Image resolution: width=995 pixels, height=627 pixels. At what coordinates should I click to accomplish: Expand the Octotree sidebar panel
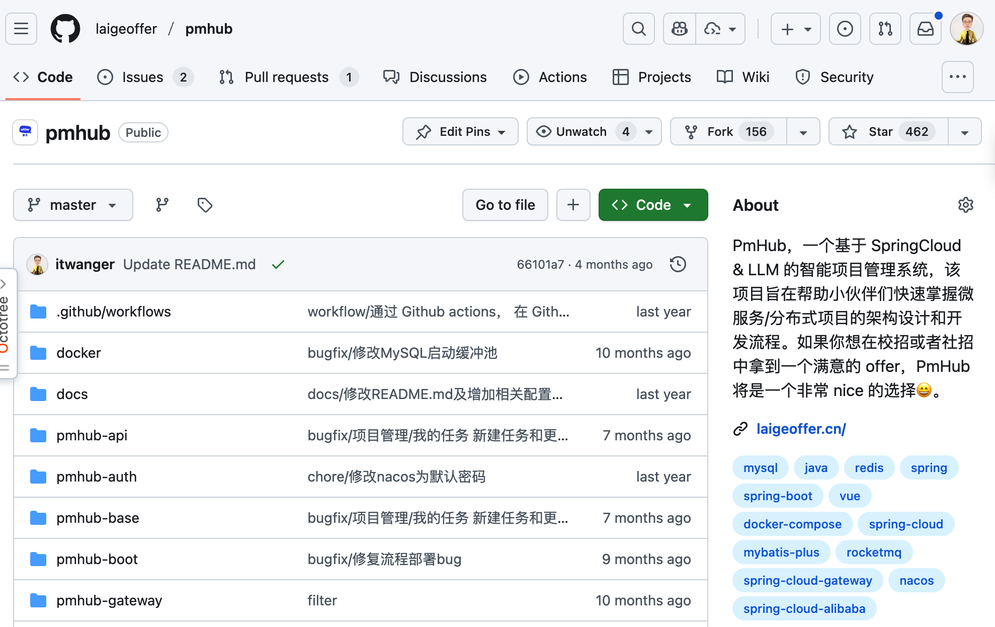(4, 284)
